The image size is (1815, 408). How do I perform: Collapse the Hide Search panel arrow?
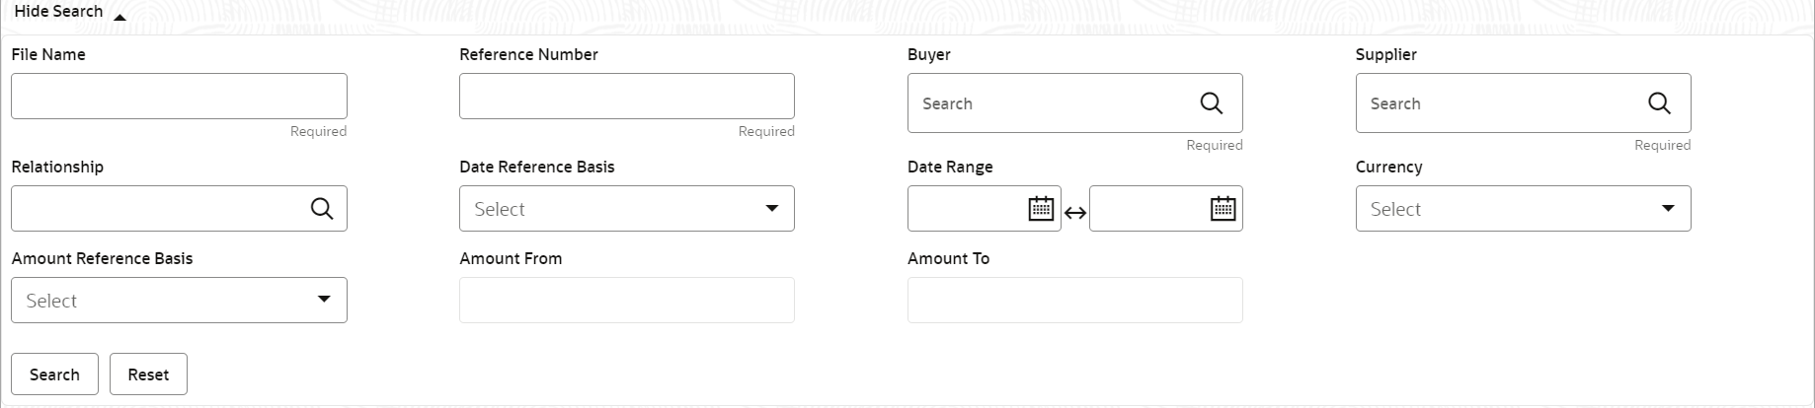click(119, 17)
